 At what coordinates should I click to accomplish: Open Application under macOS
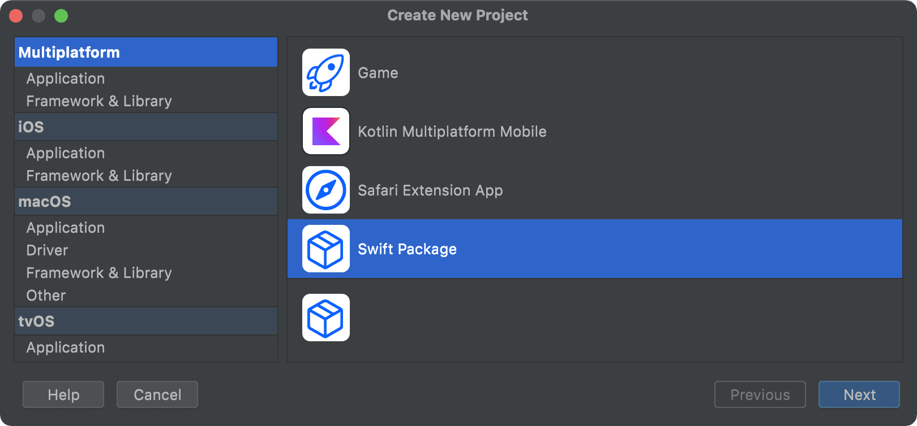coord(146,228)
